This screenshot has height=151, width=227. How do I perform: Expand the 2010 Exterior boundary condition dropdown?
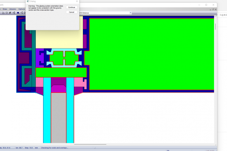tap(130, 13)
